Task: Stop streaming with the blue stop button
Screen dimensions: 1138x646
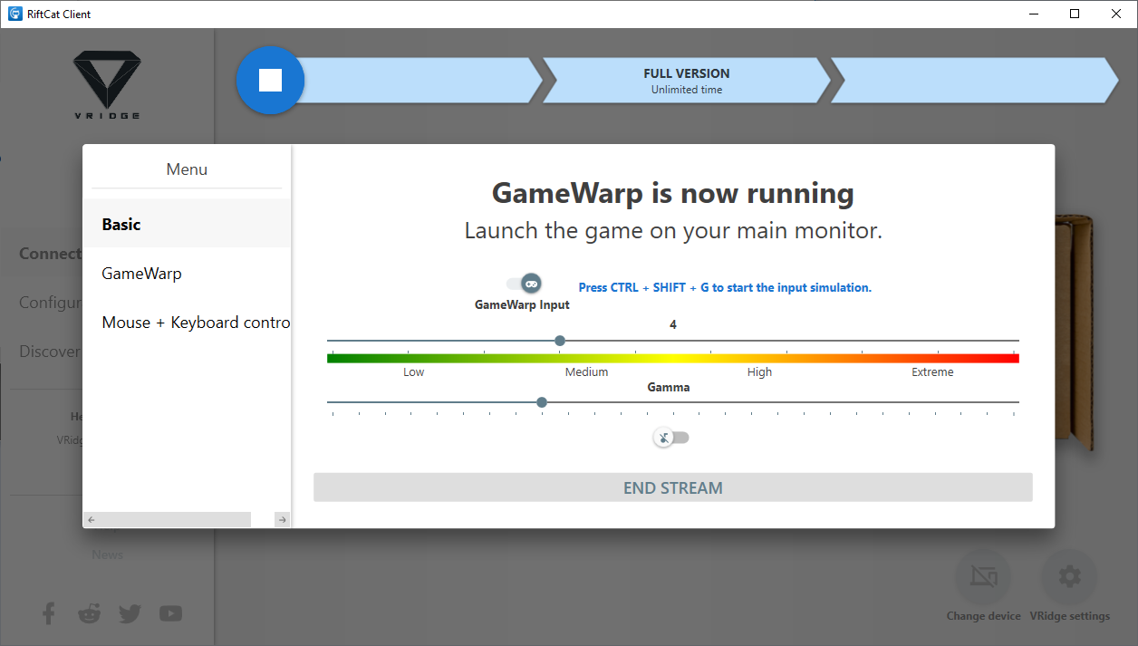Action: (x=270, y=81)
